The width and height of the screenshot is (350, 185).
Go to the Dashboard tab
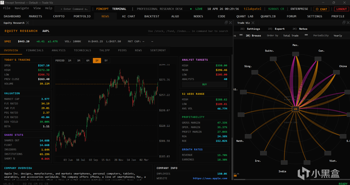coord(12,16)
